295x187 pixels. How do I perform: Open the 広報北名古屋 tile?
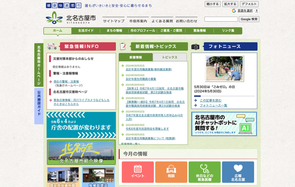[x=238, y=172]
